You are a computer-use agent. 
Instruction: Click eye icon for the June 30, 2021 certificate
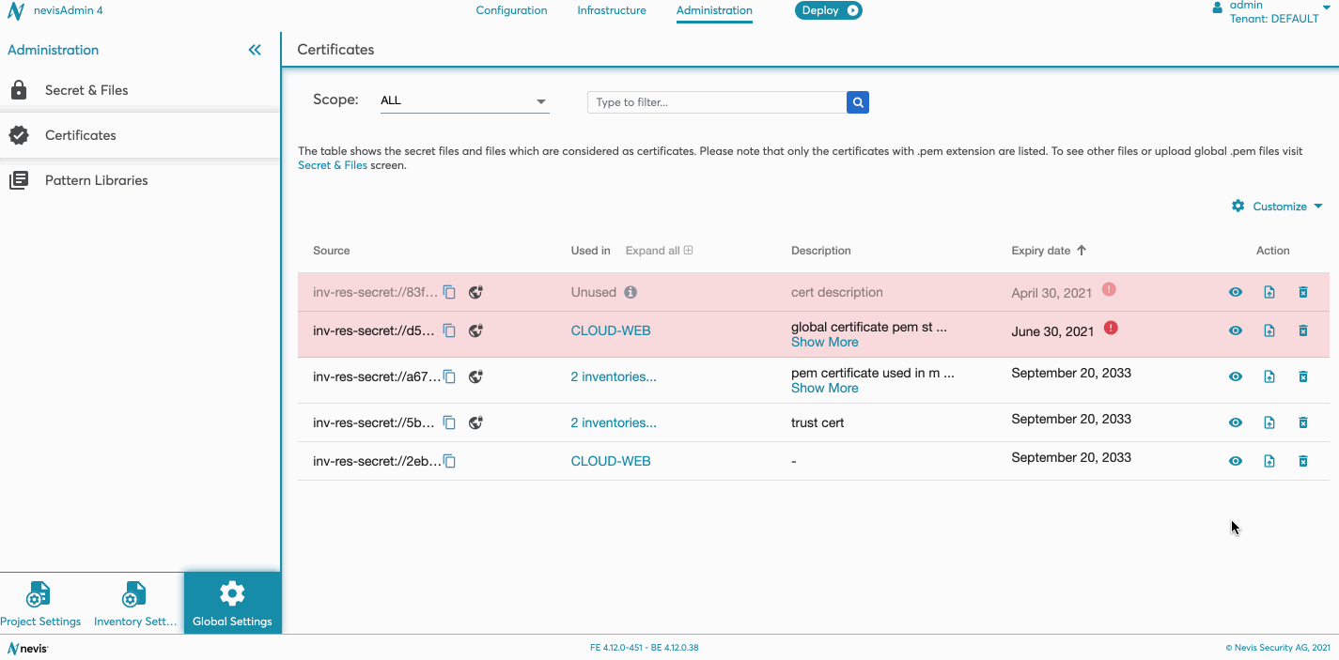1235,330
